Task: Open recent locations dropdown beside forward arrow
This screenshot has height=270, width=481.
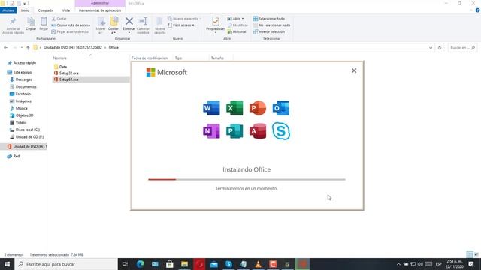Action: point(22,48)
